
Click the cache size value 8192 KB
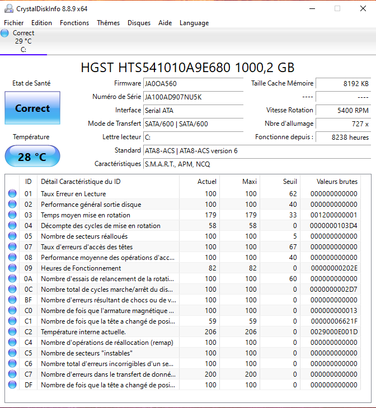343,83
